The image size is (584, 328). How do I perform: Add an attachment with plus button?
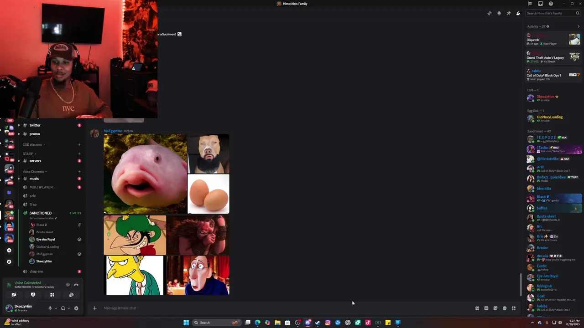(x=94, y=308)
